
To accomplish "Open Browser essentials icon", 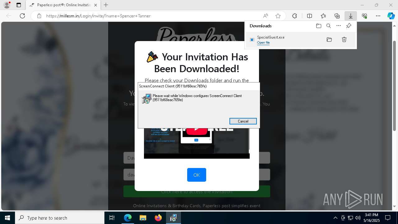I will 364,16.
